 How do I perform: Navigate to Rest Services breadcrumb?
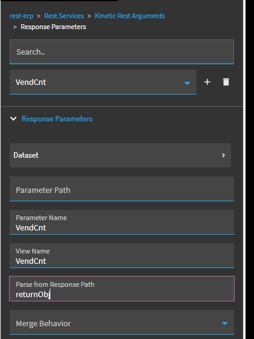click(64, 16)
